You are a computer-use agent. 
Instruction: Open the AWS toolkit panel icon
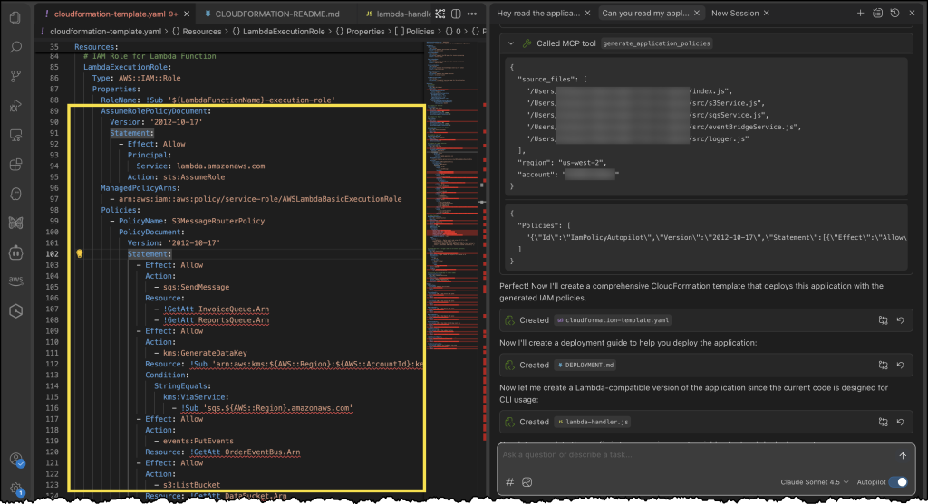[16, 281]
